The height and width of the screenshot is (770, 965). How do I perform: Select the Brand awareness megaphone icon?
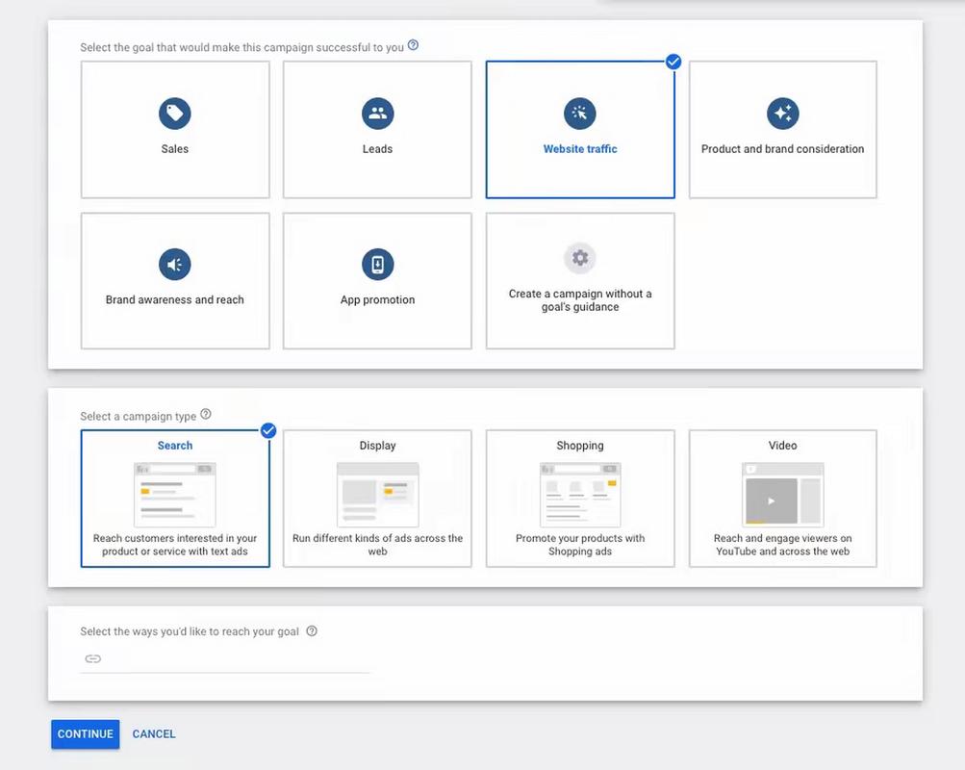[x=175, y=264]
